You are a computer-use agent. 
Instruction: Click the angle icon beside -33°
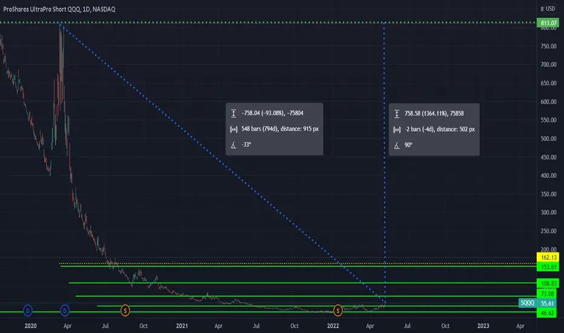(234, 145)
